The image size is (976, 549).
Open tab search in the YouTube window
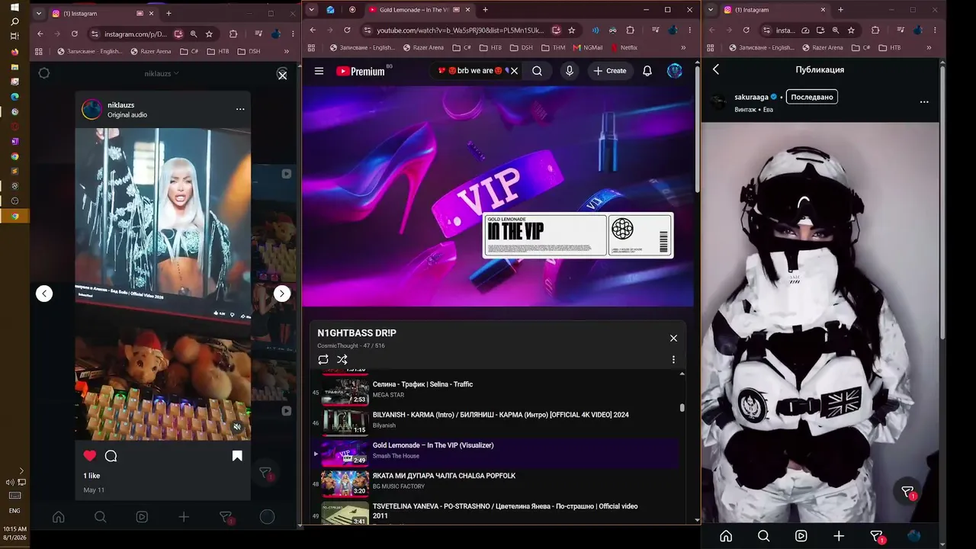[311, 9]
